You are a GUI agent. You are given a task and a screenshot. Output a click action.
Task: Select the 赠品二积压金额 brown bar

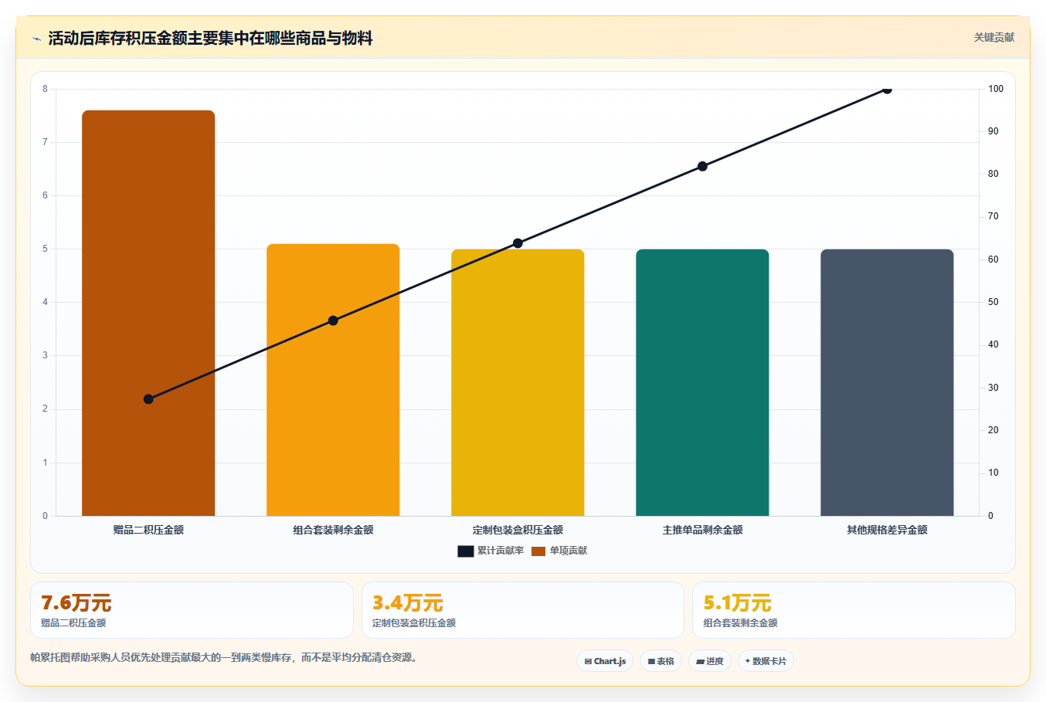148,313
